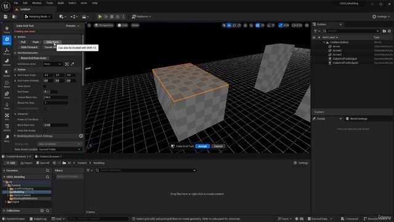Add a new collection with plus icon
Viewport: 394px width, 222px height.
[42, 211]
